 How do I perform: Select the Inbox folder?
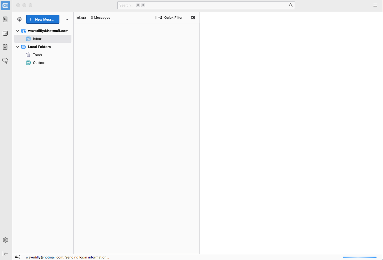tap(43, 39)
